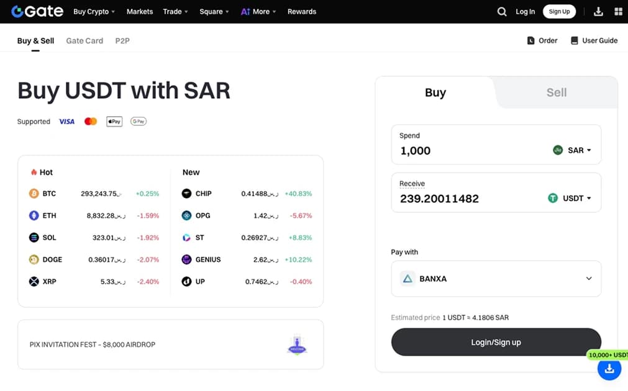The image size is (628, 391).
Task: Expand the USDT receive currency dropdown
Action: [x=570, y=199]
